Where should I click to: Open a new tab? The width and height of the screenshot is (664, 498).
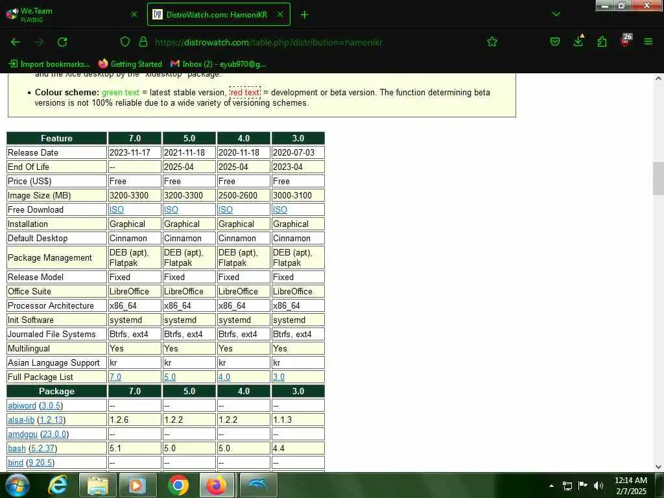pyautogui.click(x=305, y=15)
